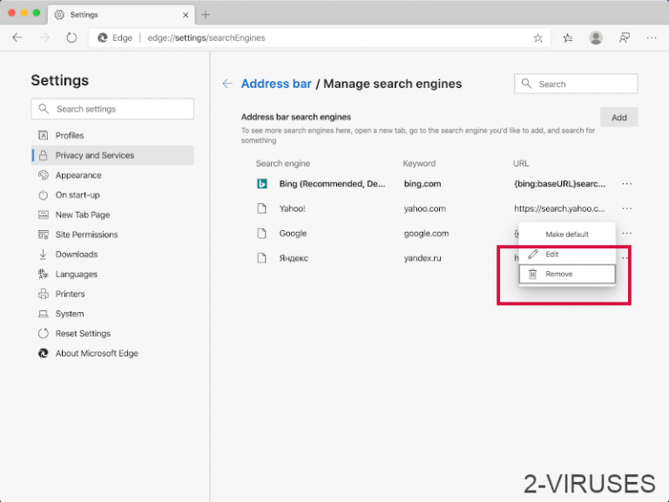Open Profiles settings section
The width and height of the screenshot is (669, 502).
pos(70,135)
